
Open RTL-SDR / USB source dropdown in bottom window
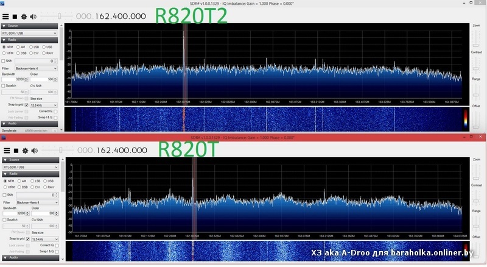(x=30, y=167)
